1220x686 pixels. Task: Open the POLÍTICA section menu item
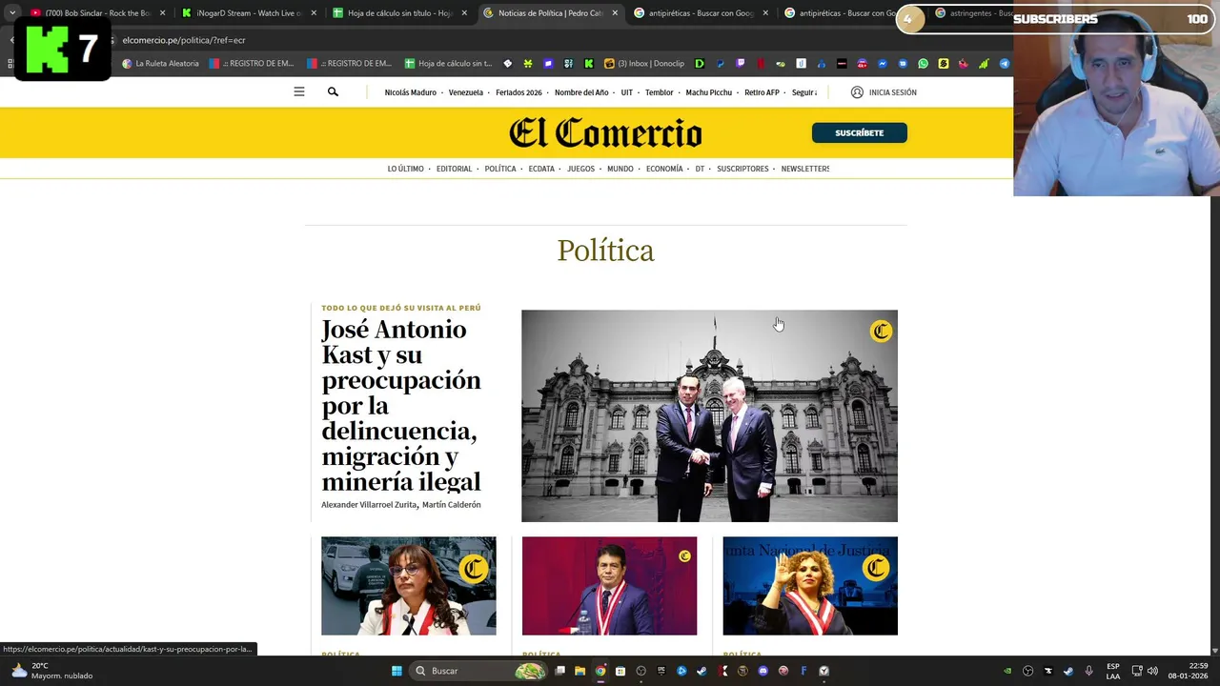500,169
